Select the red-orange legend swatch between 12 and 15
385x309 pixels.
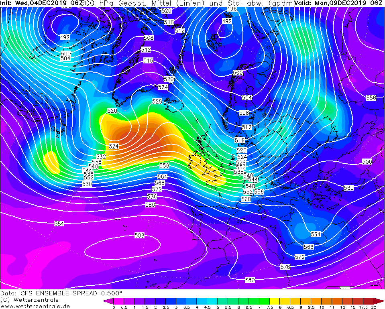348,301
